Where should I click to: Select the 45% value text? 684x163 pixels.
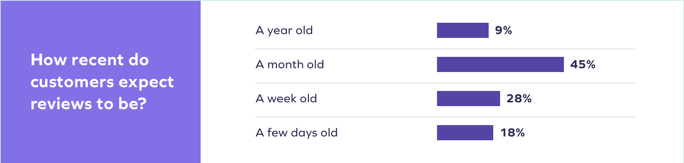[583, 64]
